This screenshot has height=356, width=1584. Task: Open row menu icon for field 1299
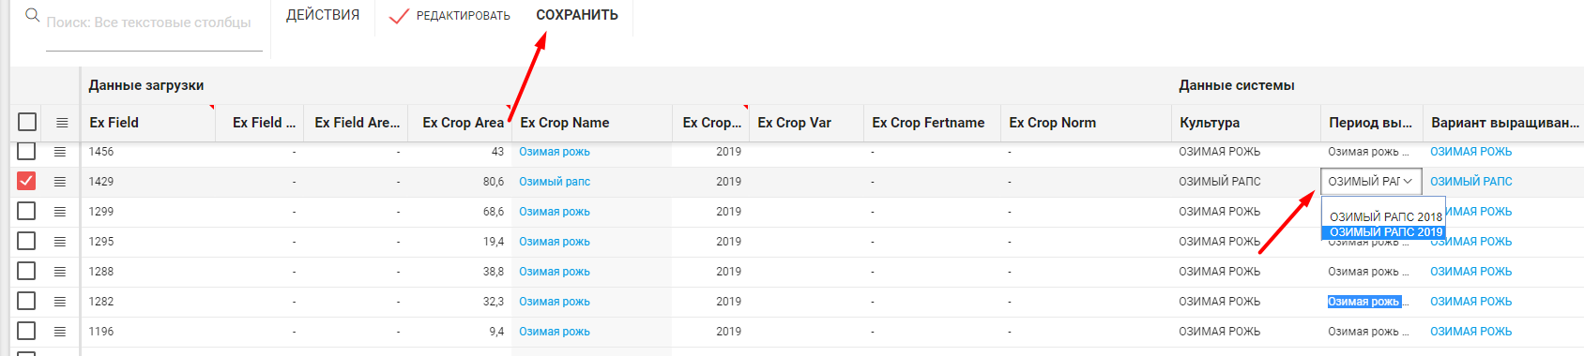(x=60, y=212)
